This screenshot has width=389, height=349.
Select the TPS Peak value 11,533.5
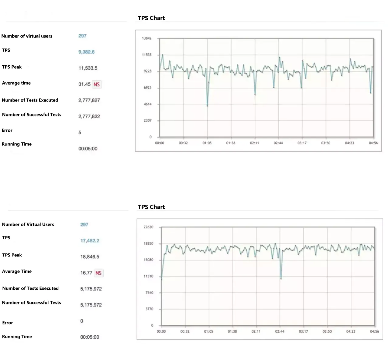coord(88,68)
